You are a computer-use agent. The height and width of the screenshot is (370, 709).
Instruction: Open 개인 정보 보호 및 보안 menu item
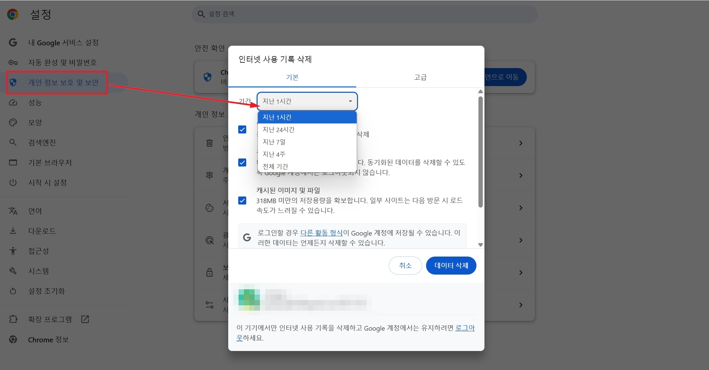click(x=63, y=82)
